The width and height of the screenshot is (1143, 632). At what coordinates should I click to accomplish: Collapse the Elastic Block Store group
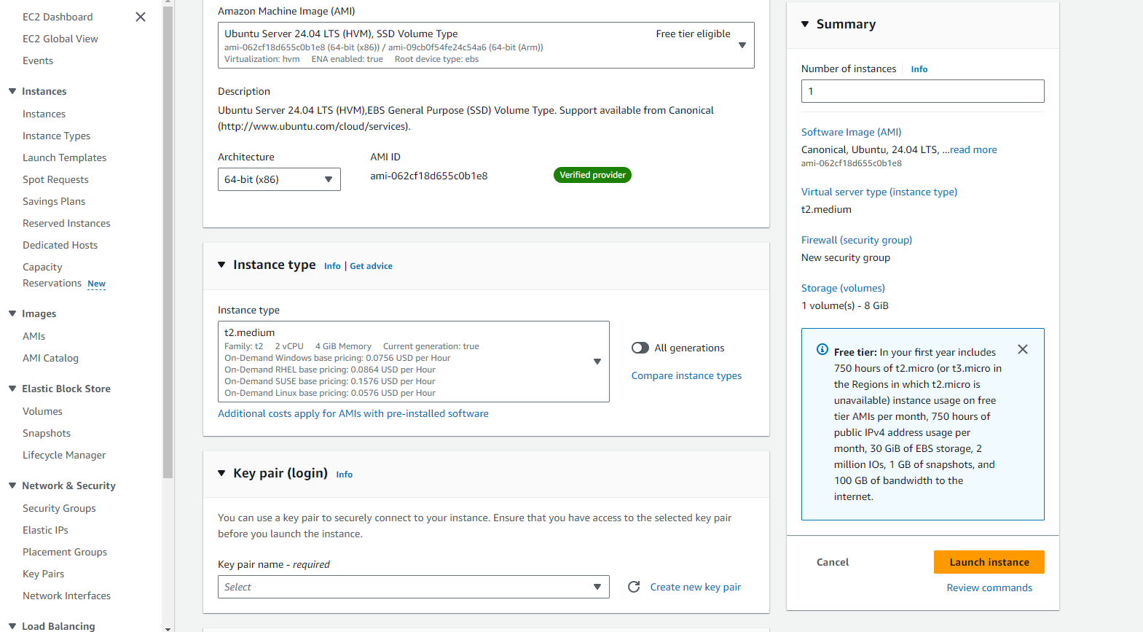click(x=12, y=389)
